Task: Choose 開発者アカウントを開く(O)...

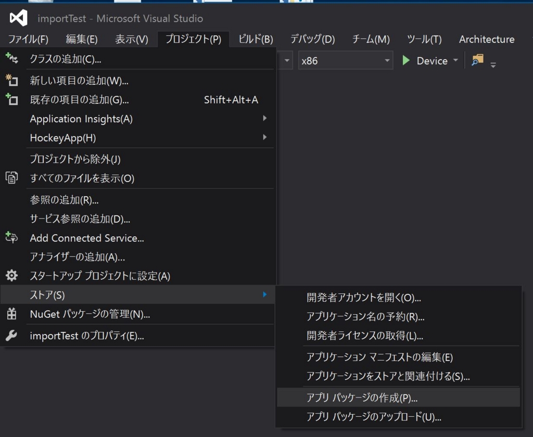Action: point(398,298)
